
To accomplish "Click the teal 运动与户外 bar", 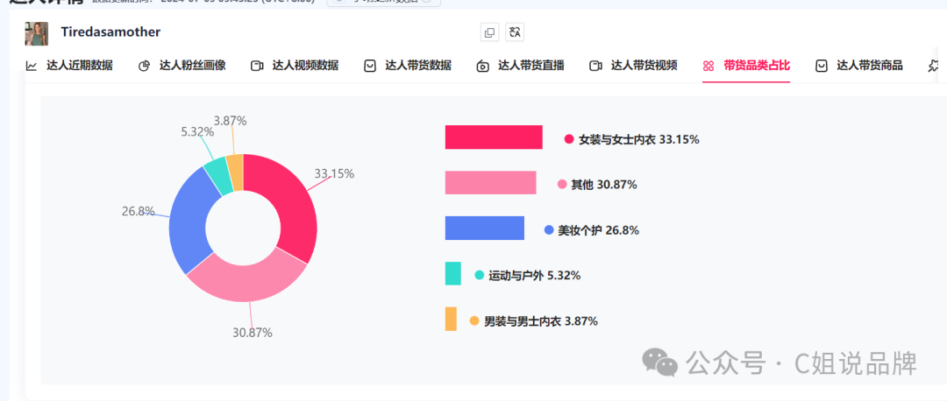I will (x=453, y=274).
